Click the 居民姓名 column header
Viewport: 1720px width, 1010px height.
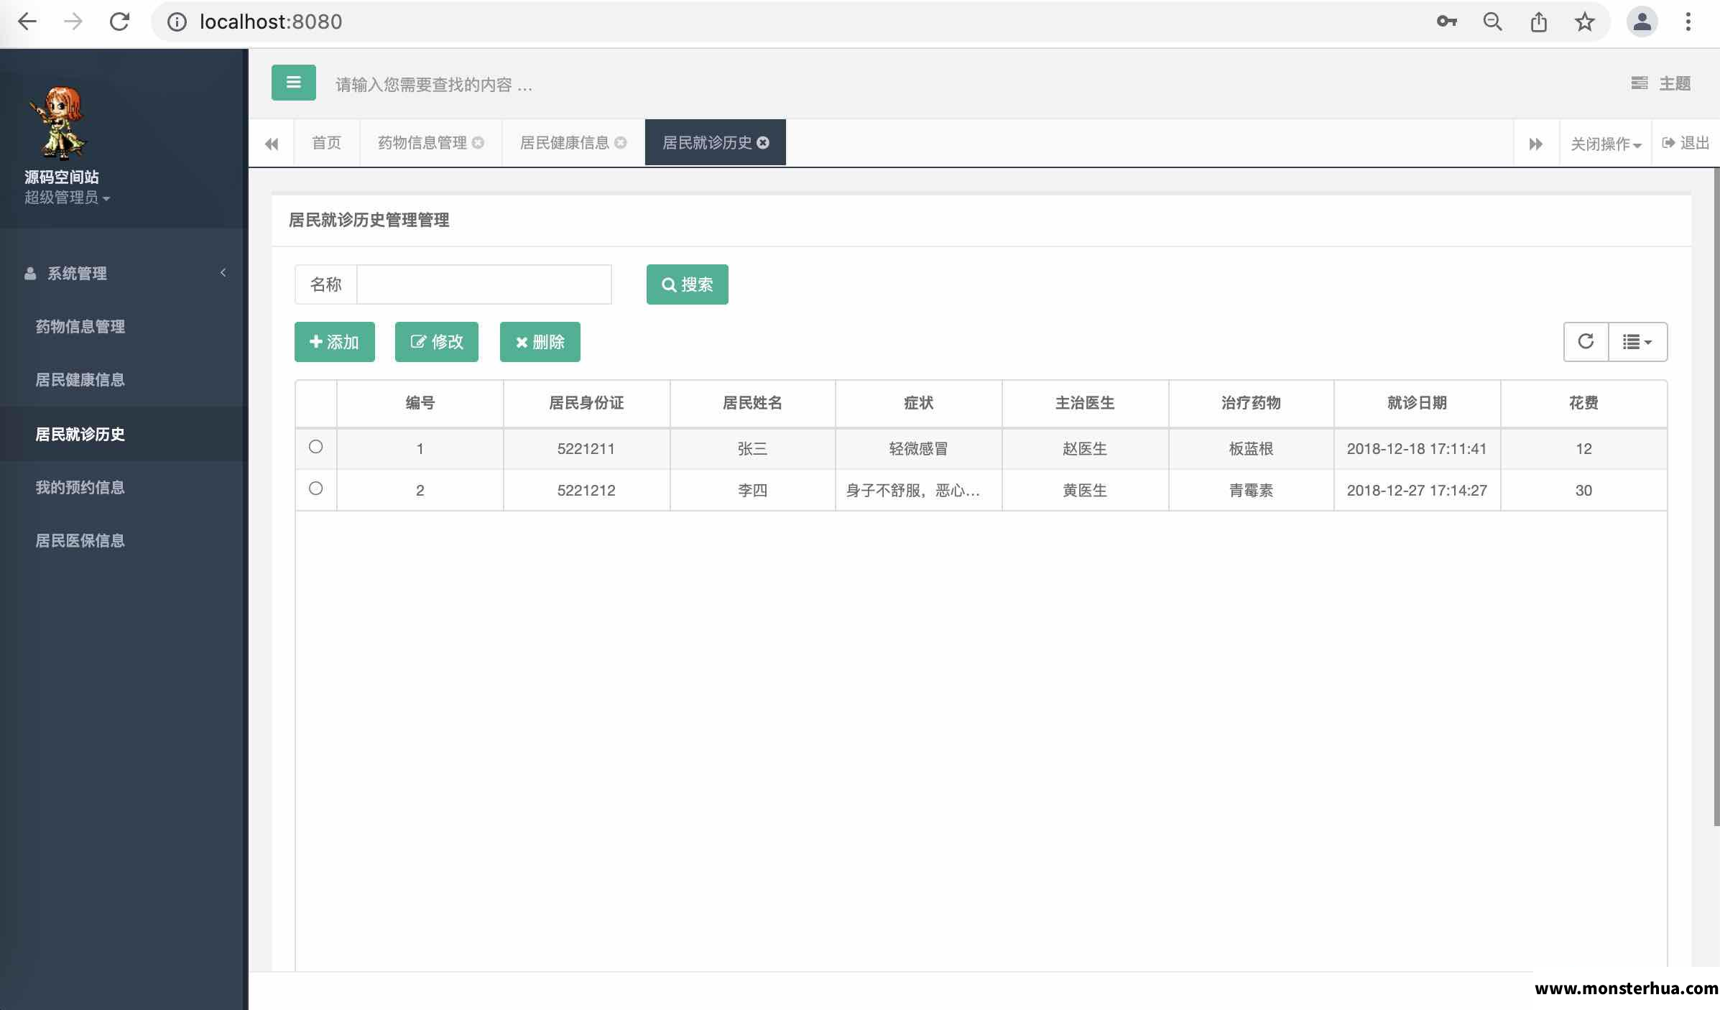(752, 403)
